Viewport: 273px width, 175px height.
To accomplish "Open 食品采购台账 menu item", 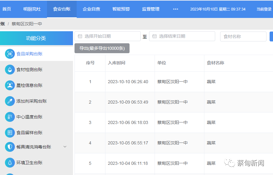I will click(36, 54).
